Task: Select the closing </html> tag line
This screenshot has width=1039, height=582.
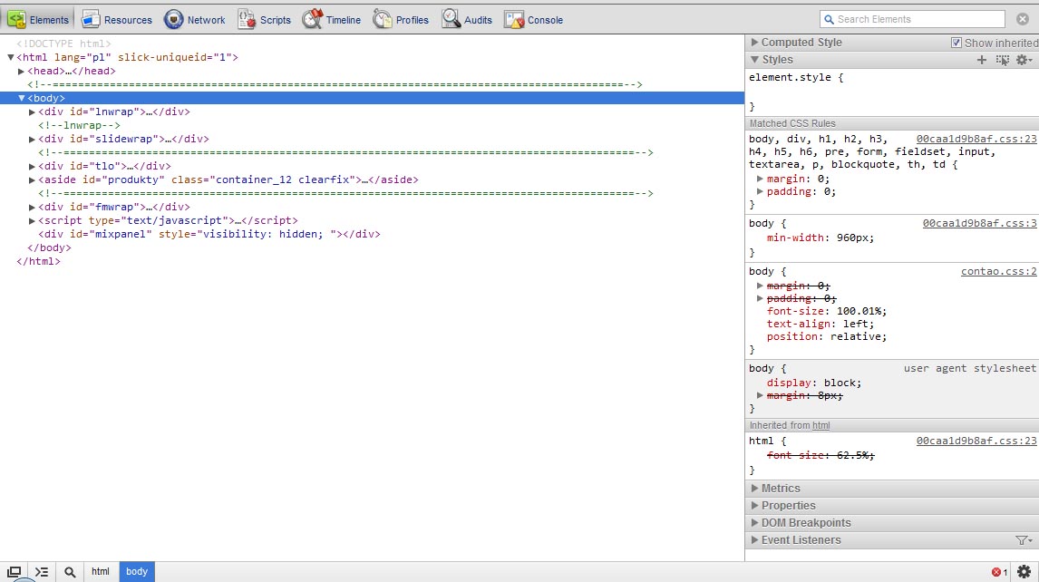Action: pyautogui.click(x=38, y=261)
